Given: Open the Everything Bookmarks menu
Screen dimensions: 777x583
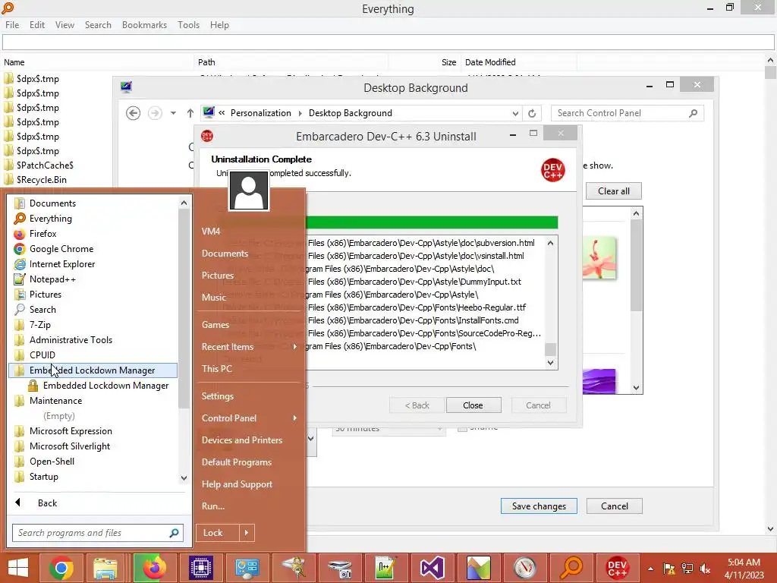Looking at the screenshot, I should 144,25.
